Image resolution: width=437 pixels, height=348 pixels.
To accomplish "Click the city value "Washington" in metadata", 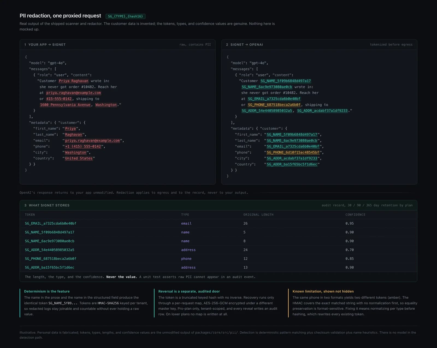I will click(76, 153).
